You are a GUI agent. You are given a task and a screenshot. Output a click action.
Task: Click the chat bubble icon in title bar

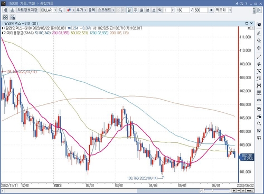241,3
